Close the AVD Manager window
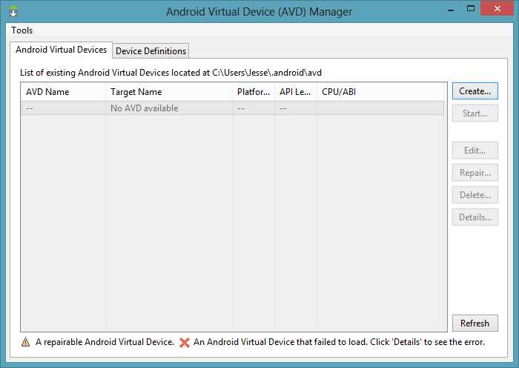519x368 pixels. [497, 9]
